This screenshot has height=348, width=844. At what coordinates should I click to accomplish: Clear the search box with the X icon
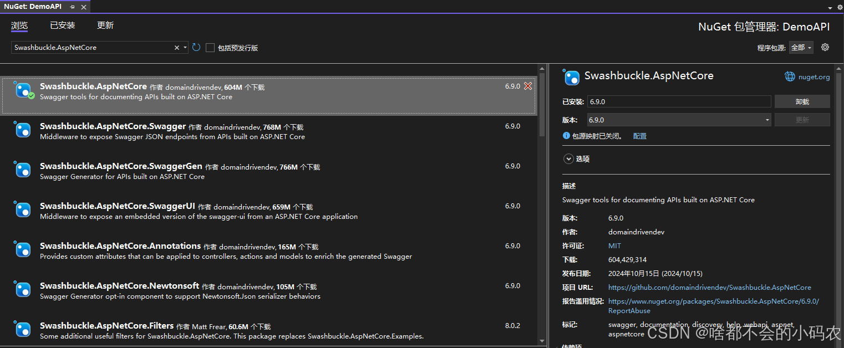click(176, 47)
